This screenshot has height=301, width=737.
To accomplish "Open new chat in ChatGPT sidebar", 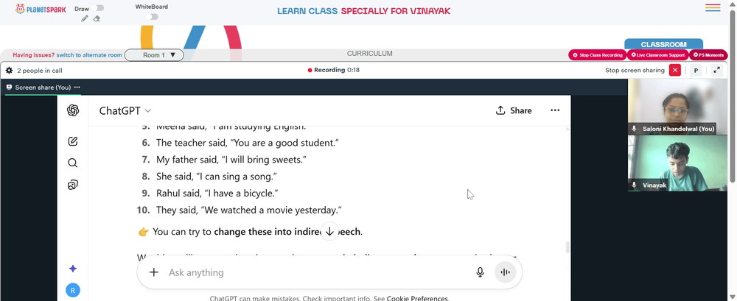I will click(x=72, y=141).
